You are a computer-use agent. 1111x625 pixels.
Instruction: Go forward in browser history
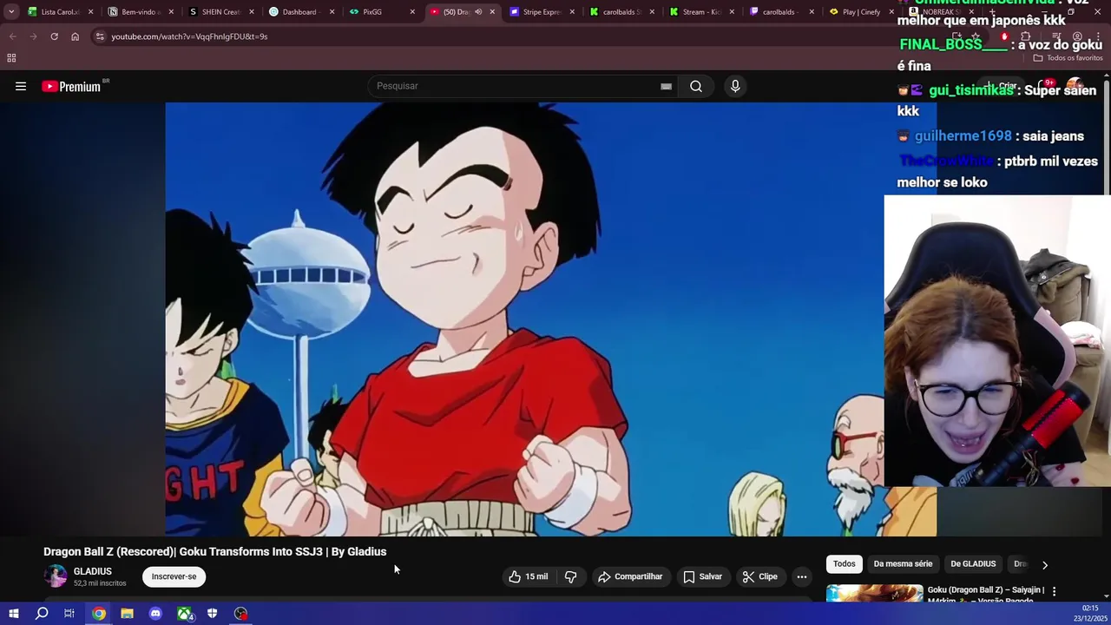(x=33, y=36)
